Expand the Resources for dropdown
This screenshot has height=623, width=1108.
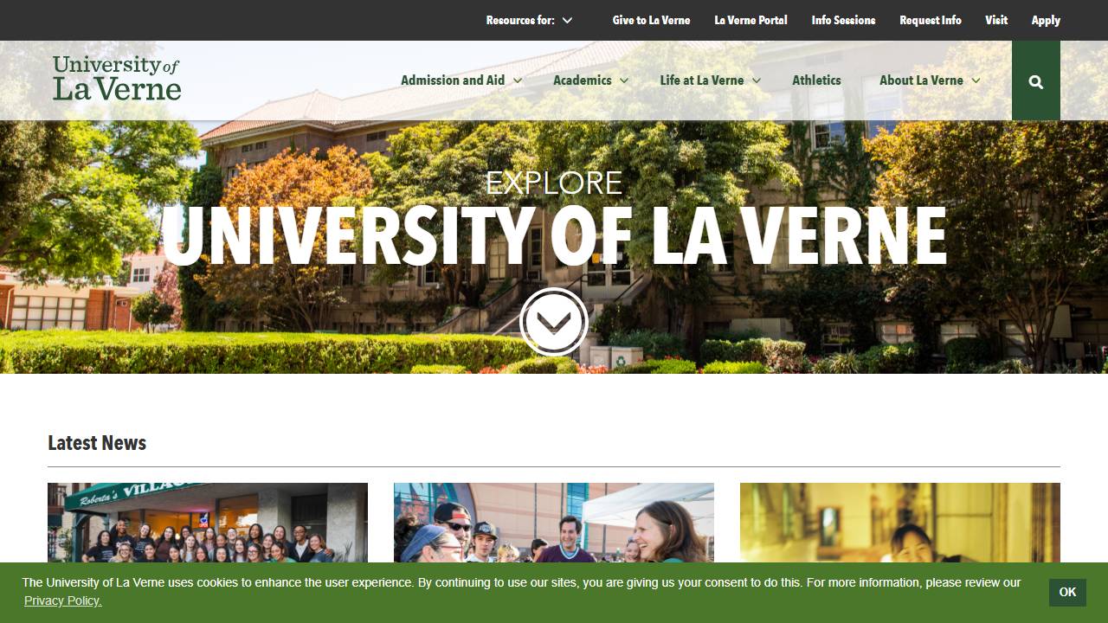coord(530,20)
